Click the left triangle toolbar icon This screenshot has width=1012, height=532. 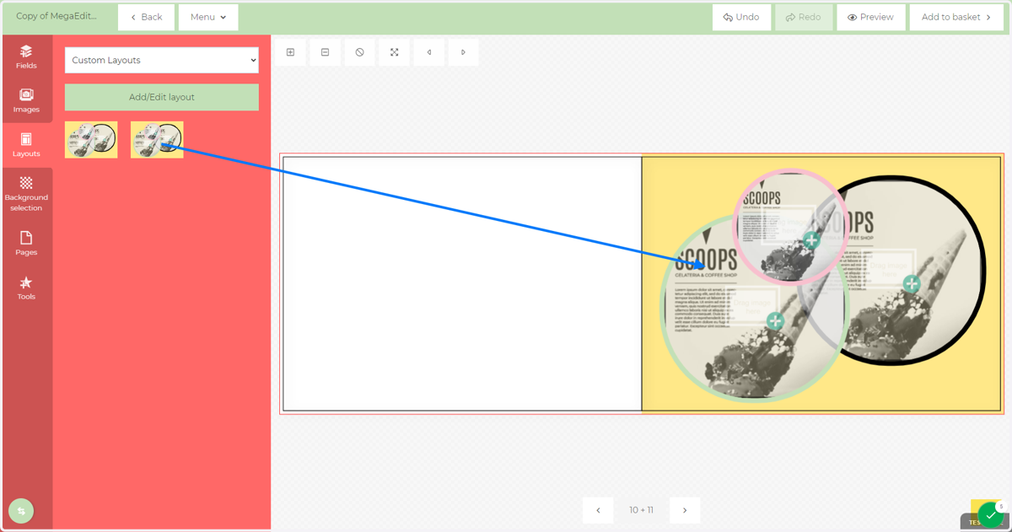428,52
